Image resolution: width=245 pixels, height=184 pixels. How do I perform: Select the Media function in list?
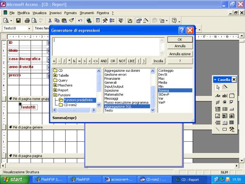click(163, 82)
